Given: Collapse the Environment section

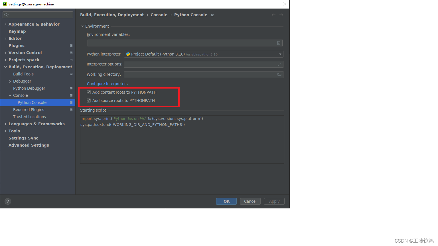Looking at the screenshot, I should 82,26.
